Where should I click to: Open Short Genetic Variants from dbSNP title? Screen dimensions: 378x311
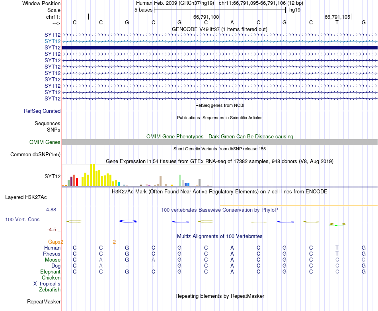pos(220,149)
